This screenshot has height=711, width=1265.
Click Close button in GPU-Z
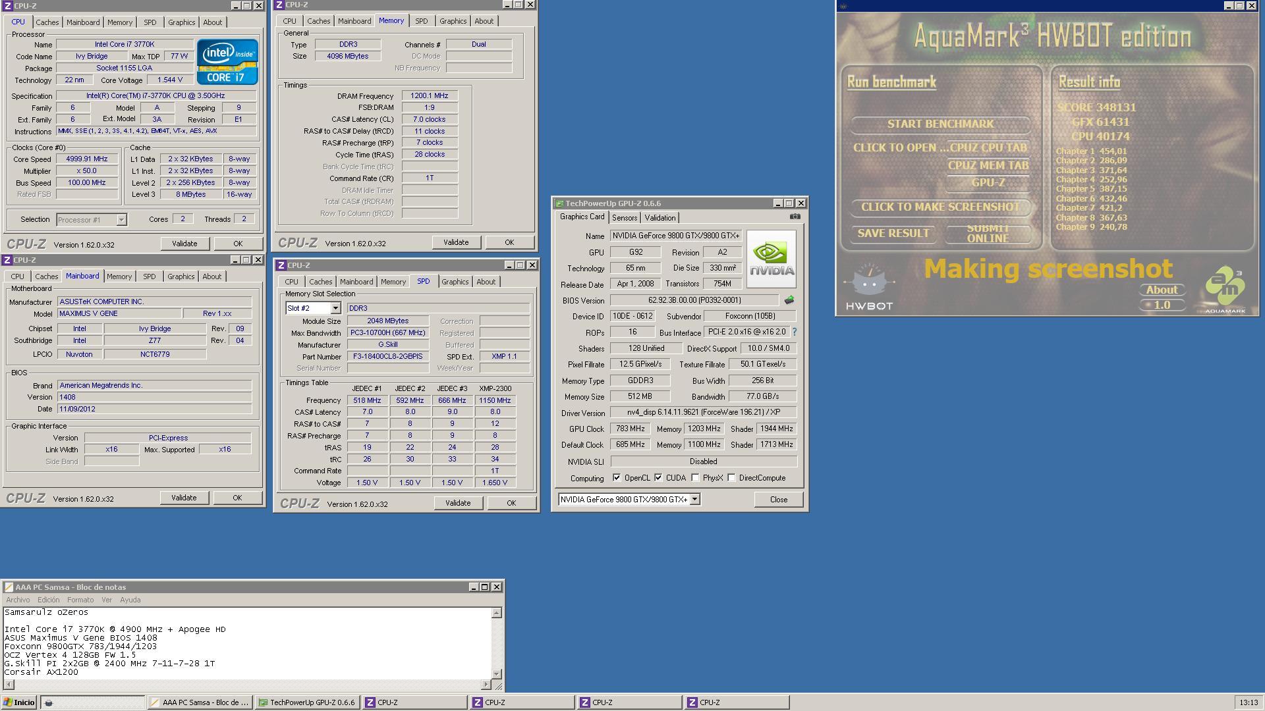click(778, 500)
